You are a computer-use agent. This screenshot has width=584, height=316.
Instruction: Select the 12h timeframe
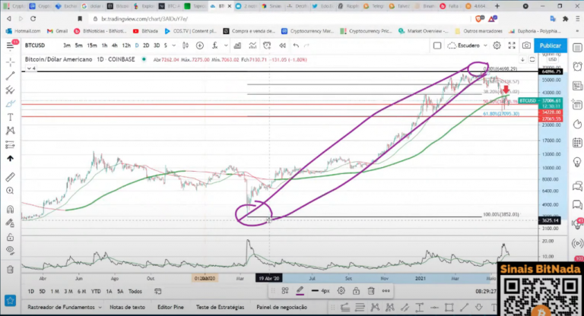(126, 46)
